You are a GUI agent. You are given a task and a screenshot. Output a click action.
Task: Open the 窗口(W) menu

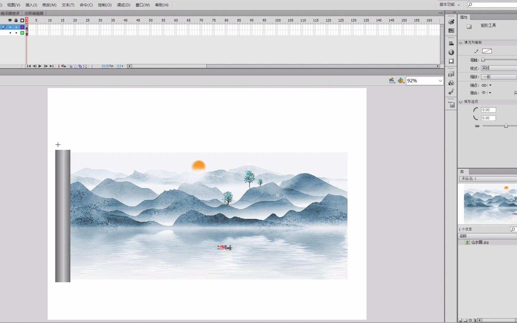142,5
